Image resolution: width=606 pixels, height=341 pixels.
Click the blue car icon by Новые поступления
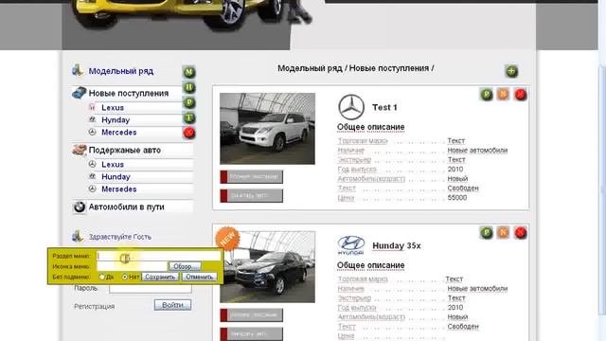point(79,93)
